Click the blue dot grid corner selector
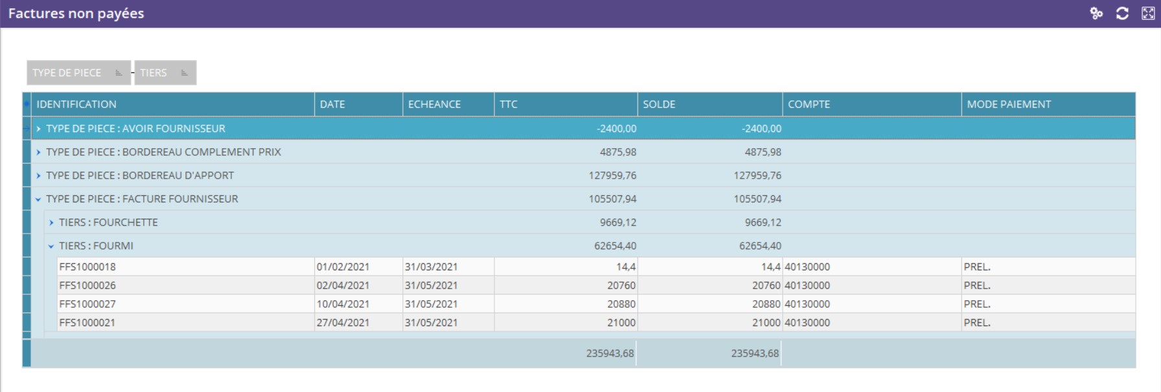 click(27, 104)
